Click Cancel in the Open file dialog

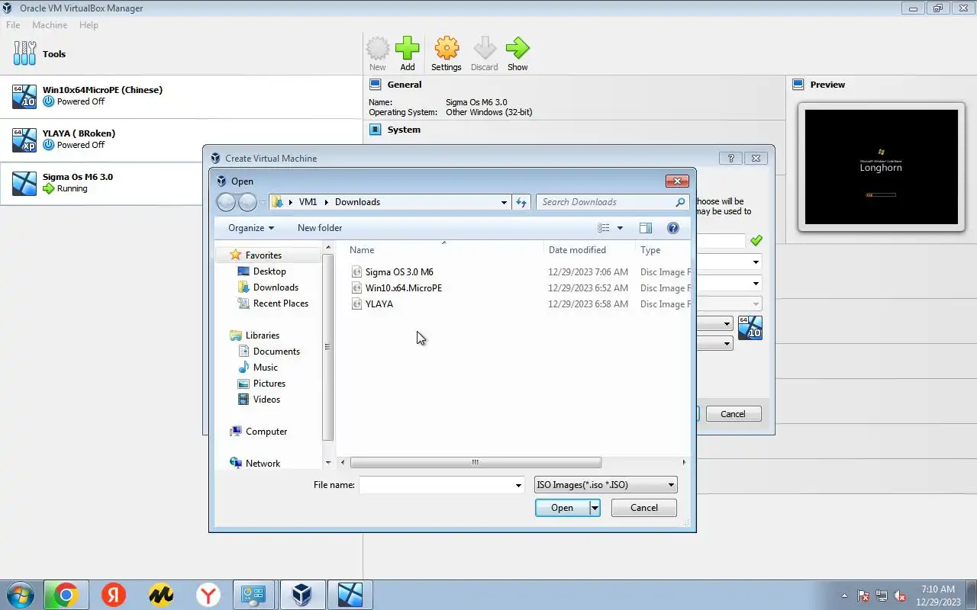(644, 508)
